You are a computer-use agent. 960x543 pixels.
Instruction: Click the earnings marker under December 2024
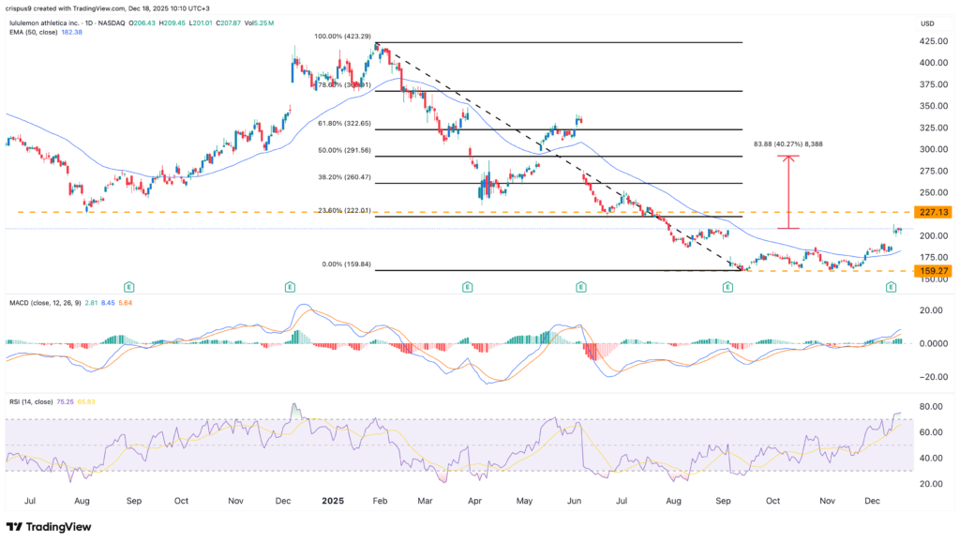[288, 285]
